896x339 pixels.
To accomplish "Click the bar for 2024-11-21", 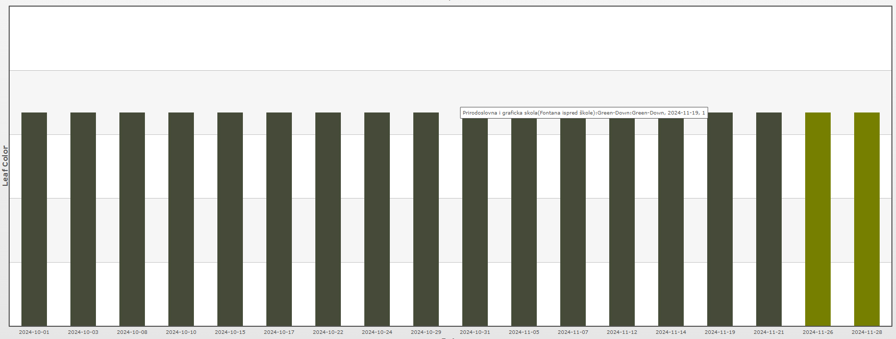I will tap(769, 219).
